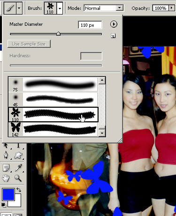Click the Hardness slider track
Viewport: 176px width, 216px height.
[56, 65]
